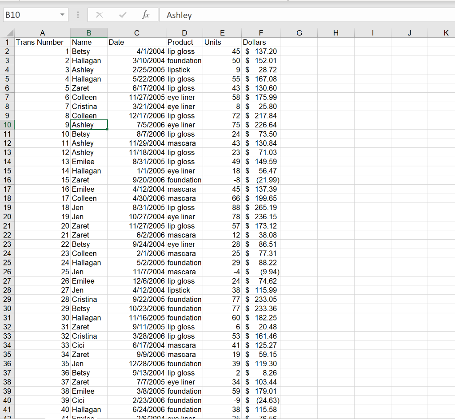Click the cell showing date 4/1/2004
455x419 pixels.
pos(136,51)
